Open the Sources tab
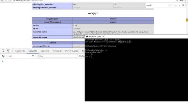The height and width of the screenshot is (106, 188). coord(45,51)
